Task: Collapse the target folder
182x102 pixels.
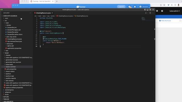Action: (x=7, y=53)
